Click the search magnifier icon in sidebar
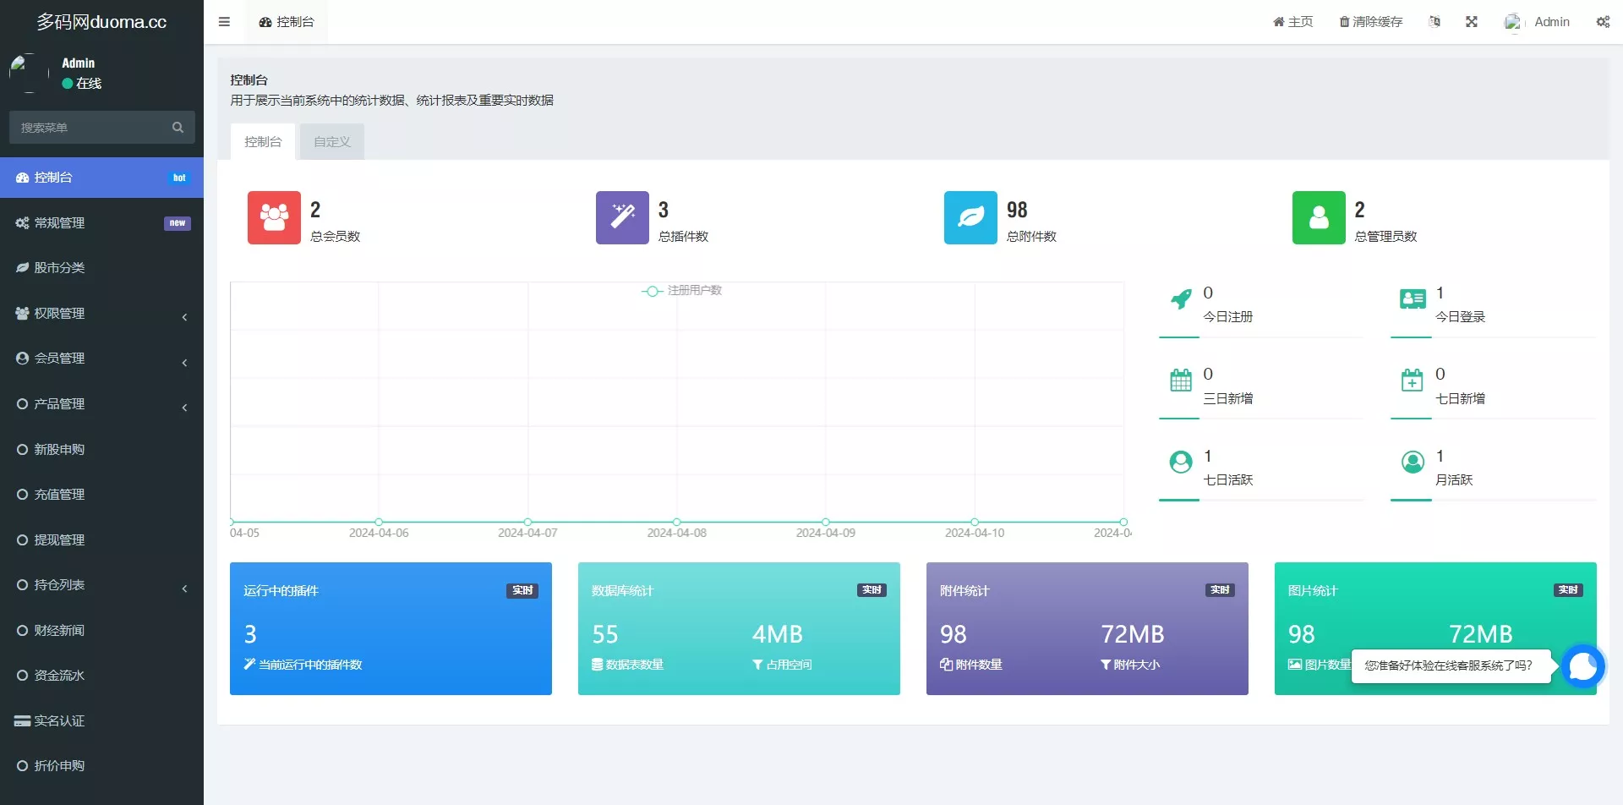1623x805 pixels. point(178,128)
